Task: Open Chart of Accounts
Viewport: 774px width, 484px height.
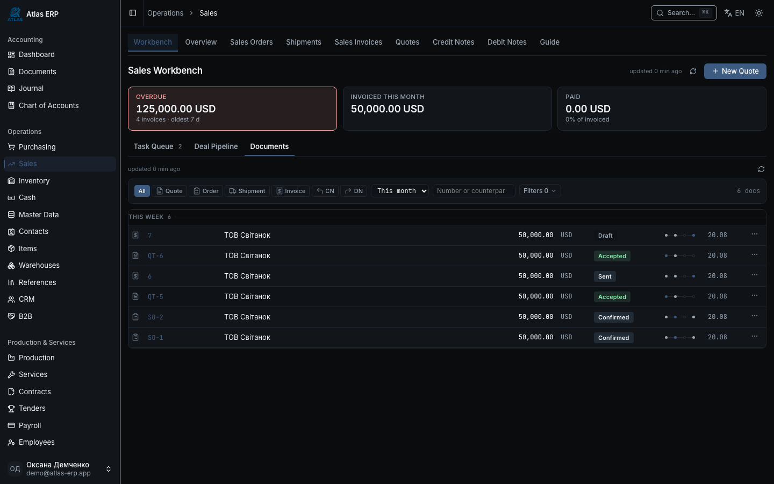Action: pyautogui.click(x=60, y=105)
